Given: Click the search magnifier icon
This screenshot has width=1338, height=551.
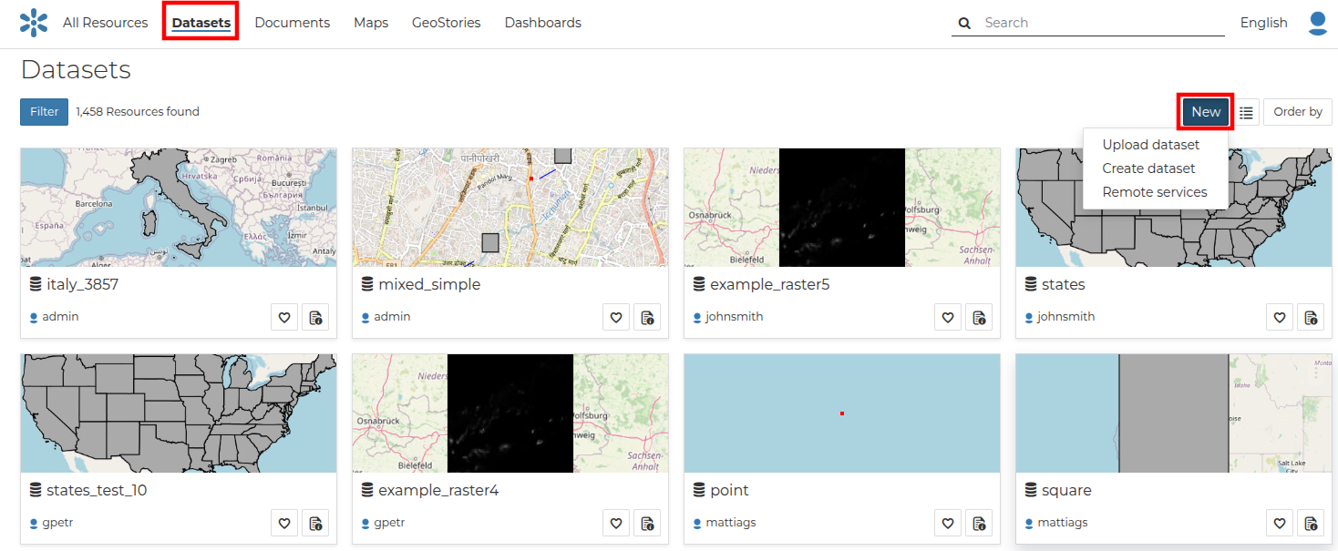Looking at the screenshot, I should [x=963, y=23].
